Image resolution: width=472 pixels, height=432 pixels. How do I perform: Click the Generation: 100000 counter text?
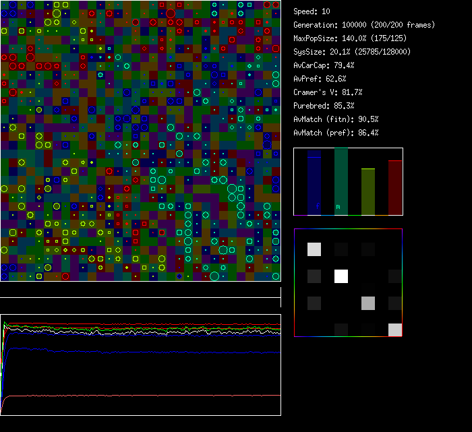pyautogui.click(x=364, y=25)
